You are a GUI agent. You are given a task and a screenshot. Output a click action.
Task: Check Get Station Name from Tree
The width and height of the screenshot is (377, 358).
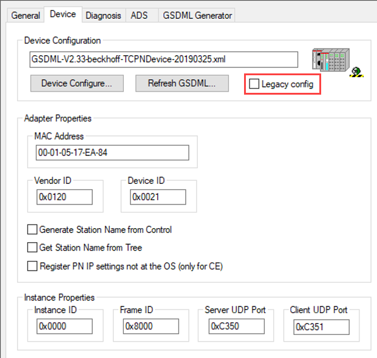[32, 248]
